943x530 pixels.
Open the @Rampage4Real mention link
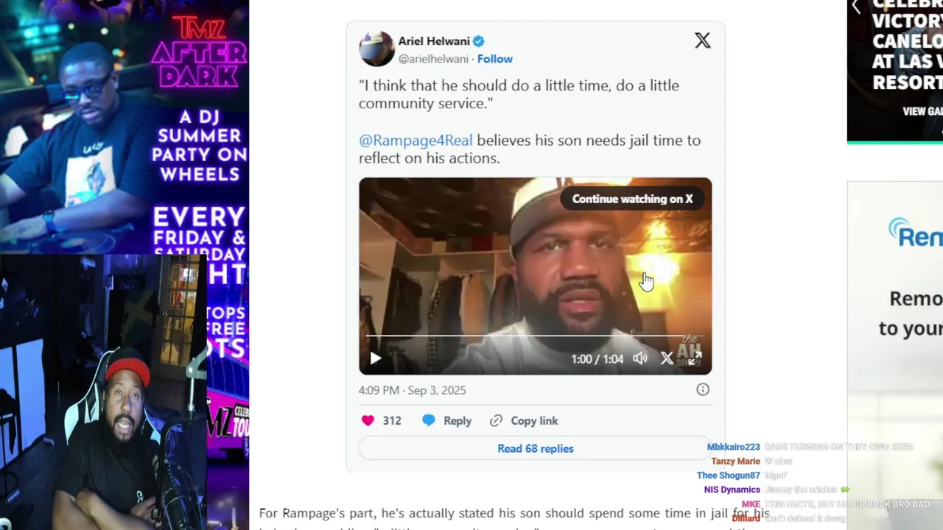click(416, 140)
